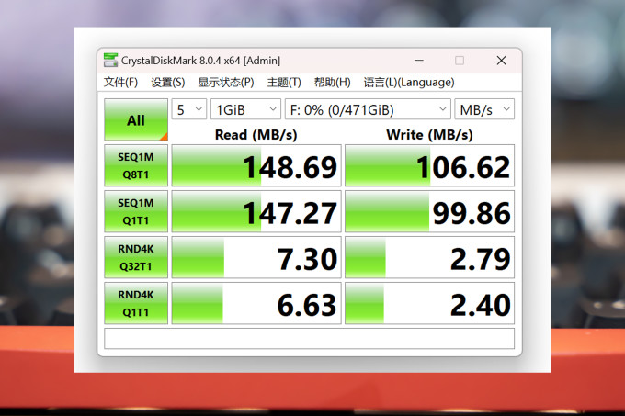Open the 帮助(H) menu

point(332,83)
